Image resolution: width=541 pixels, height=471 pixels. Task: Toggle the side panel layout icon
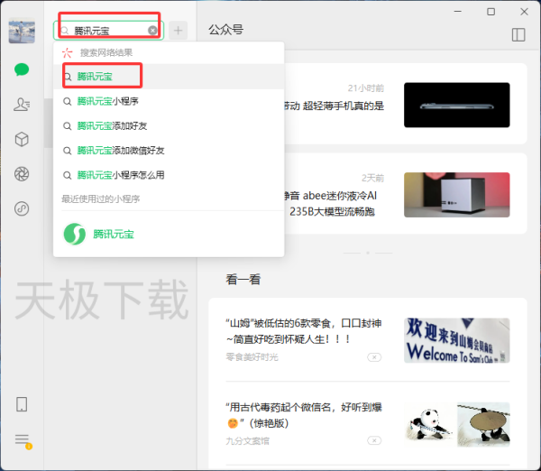(518, 34)
